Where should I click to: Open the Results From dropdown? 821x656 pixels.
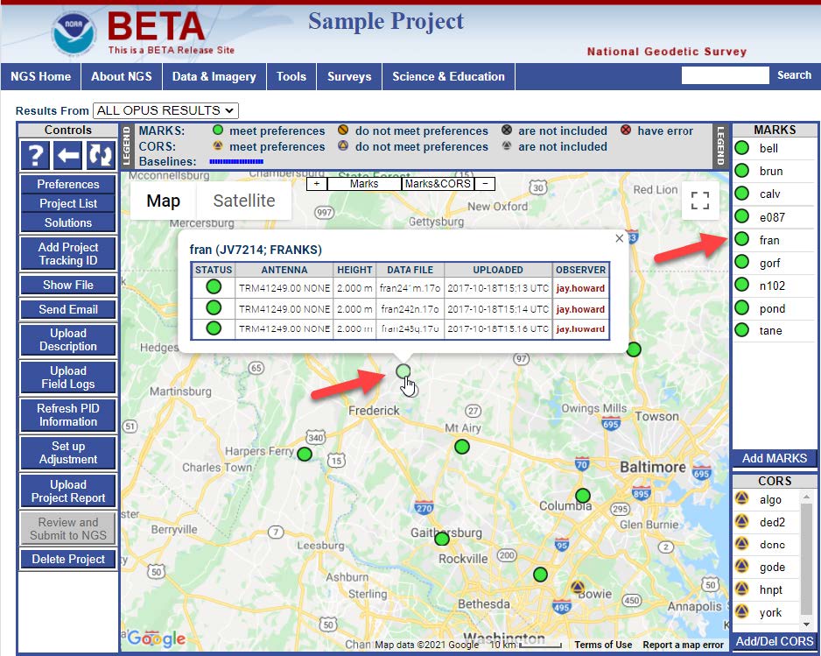165,110
